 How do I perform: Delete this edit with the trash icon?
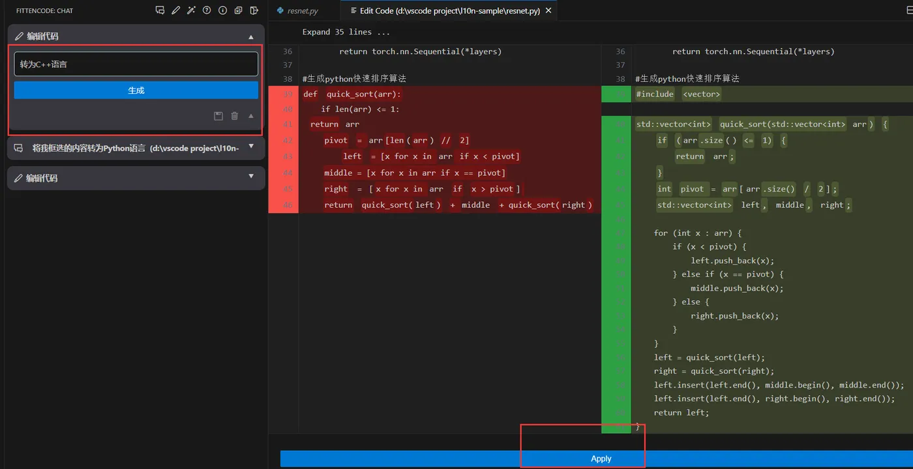coord(235,116)
